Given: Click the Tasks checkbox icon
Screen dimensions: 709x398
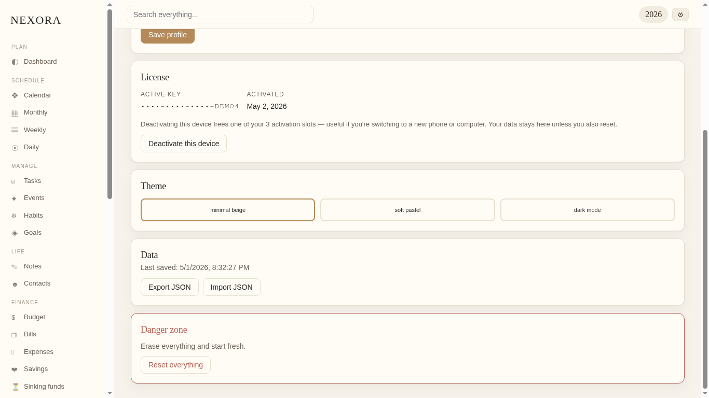Looking at the screenshot, I should click(13, 181).
